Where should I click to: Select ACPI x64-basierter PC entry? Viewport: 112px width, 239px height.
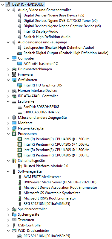click(41, 64)
